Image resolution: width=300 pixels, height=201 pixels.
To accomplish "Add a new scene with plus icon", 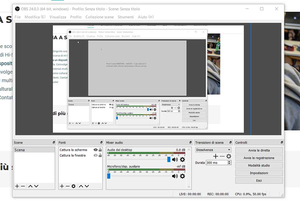I will [x=17, y=186].
